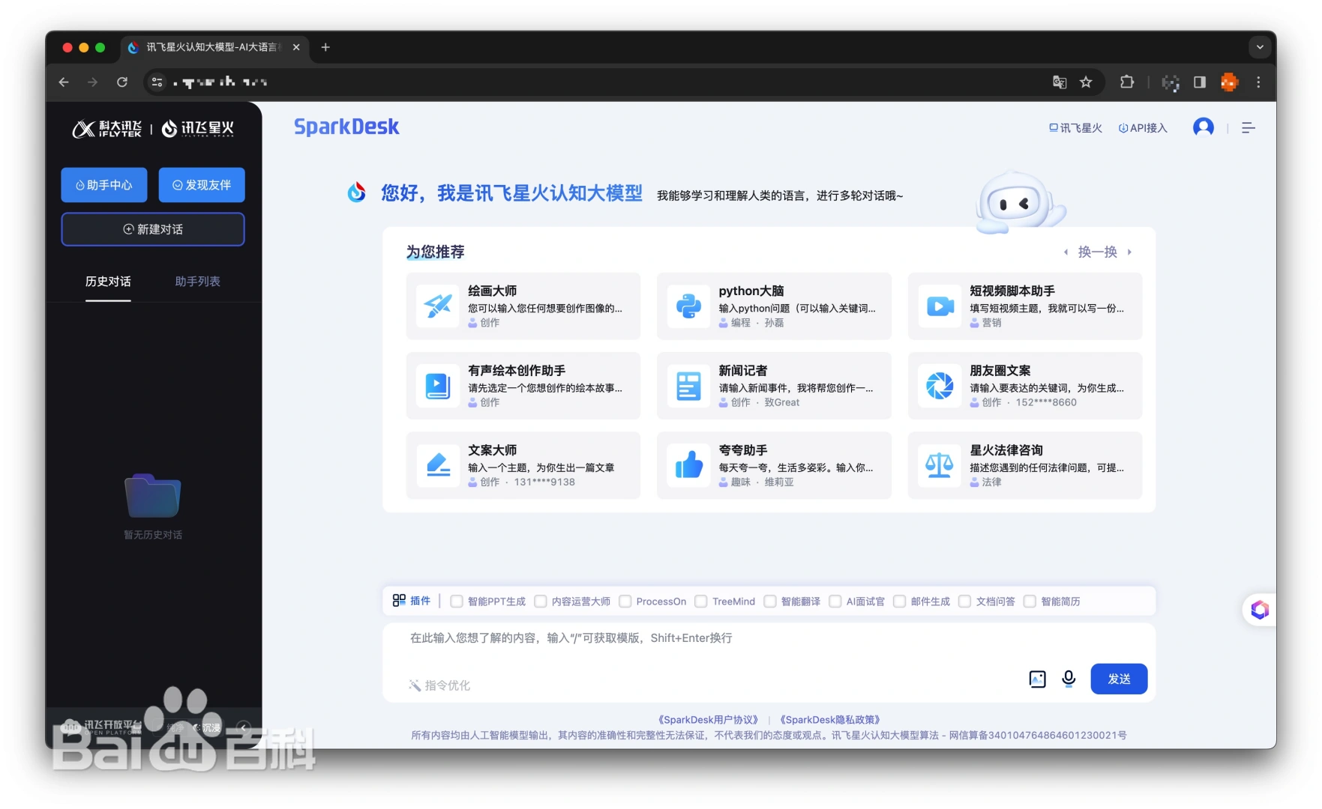This screenshot has width=1322, height=809.
Task: Open the 绘画大师 assistant card icon
Action: pyautogui.click(x=438, y=306)
